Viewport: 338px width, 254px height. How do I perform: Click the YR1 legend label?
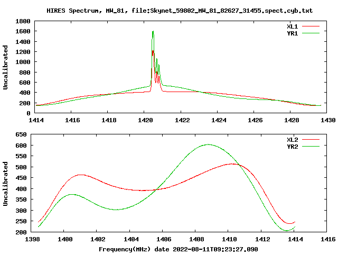292,33
